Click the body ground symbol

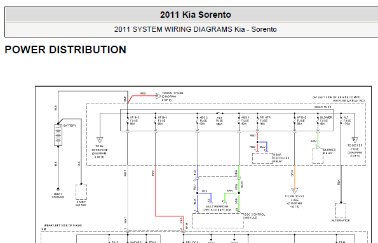pos(58,189)
